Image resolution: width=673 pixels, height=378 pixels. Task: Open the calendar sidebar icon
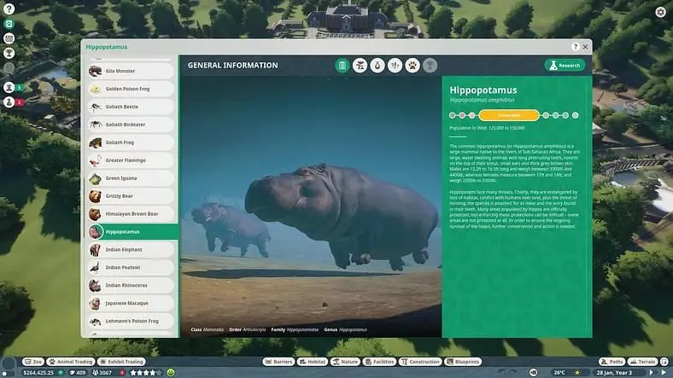pos(9,38)
